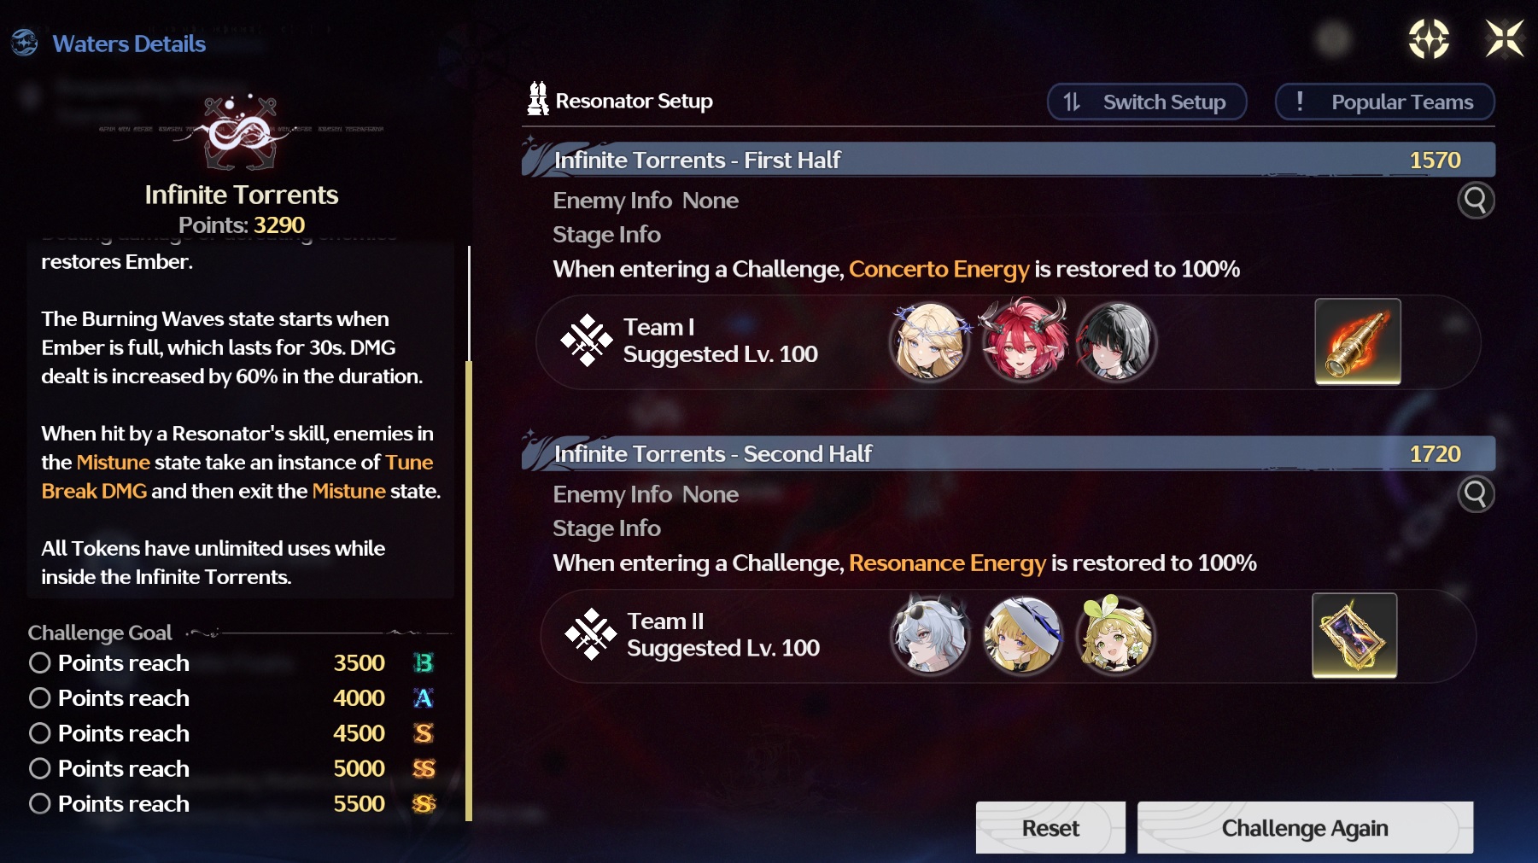Click the silver-haired resonator in Team II
Viewport: 1538px width, 863px height.
click(929, 636)
